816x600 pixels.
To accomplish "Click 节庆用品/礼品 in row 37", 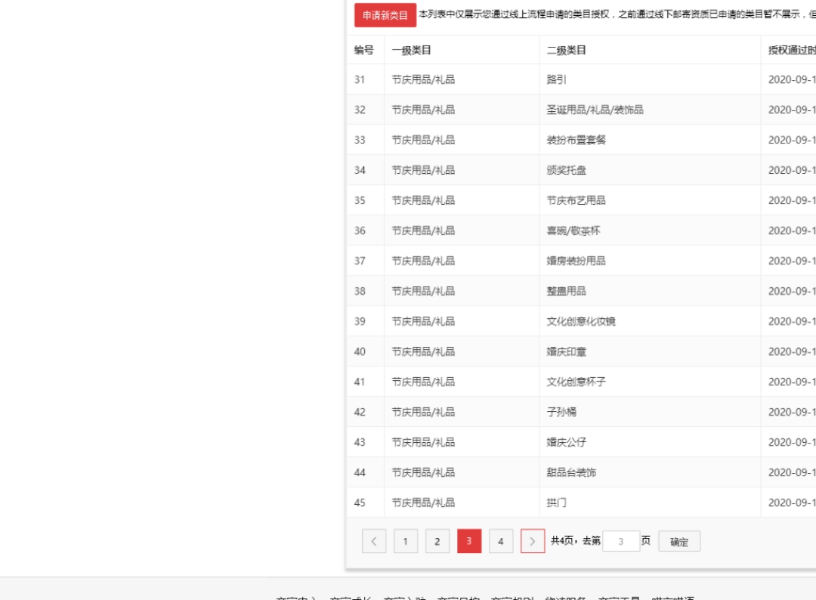I will point(423,261).
